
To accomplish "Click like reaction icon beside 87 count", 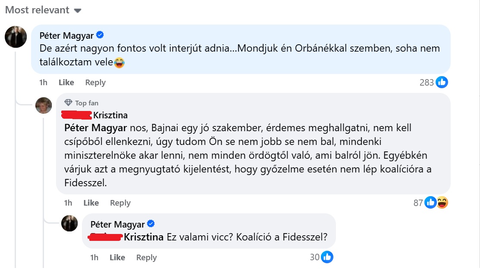I will (x=430, y=202).
